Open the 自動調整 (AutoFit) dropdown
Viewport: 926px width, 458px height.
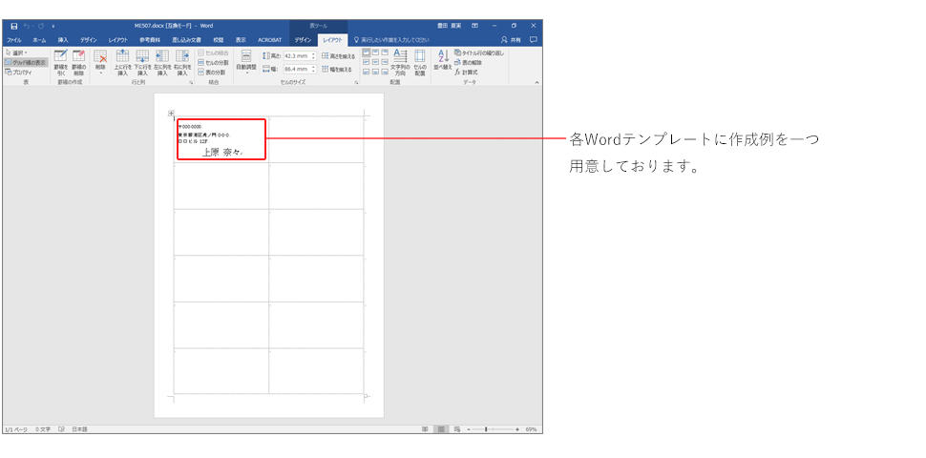246,63
